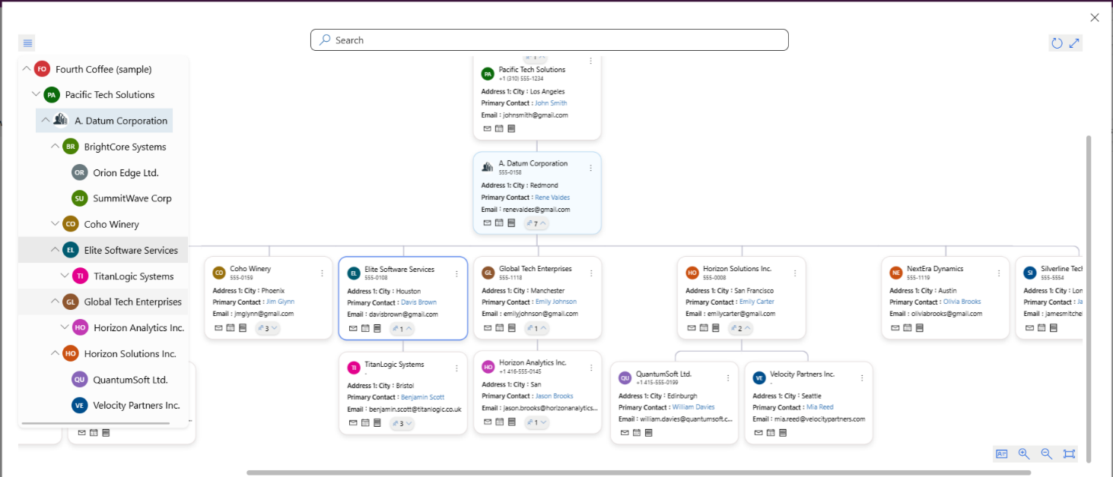The image size is (1113, 477).
Task: Expand TitanLogic Systems tree node chevron
Action: click(x=64, y=276)
